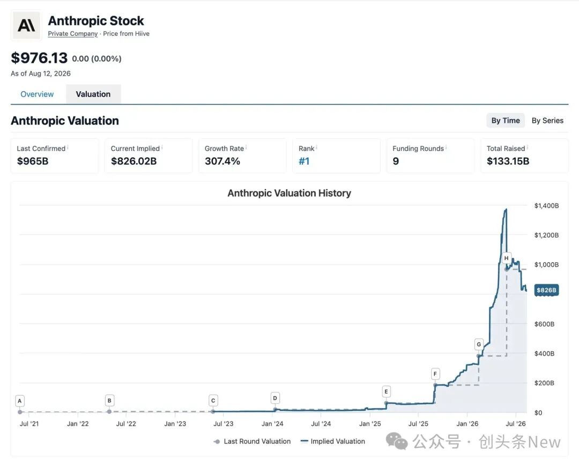The width and height of the screenshot is (579, 465).
Task: Toggle Implied Valuation legend series
Action: (x=333, y=441)
